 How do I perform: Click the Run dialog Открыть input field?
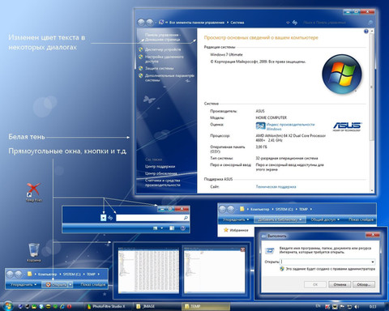point(327,262)
